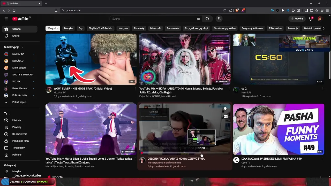The width and height of the screenshot is (331, 186).
Task: Expand the Subskrypcje section chevron
Action: click(22, 47)
